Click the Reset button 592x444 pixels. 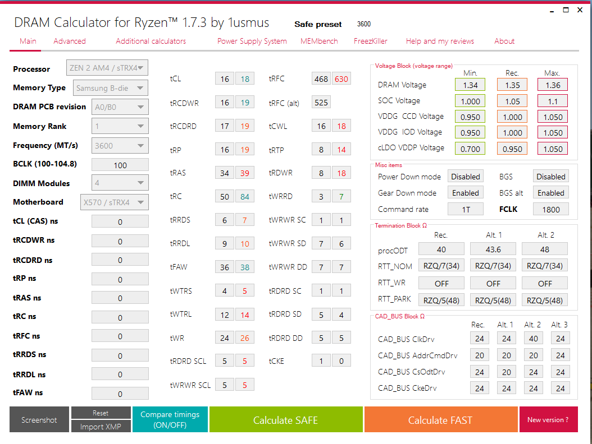coord(101,413)
